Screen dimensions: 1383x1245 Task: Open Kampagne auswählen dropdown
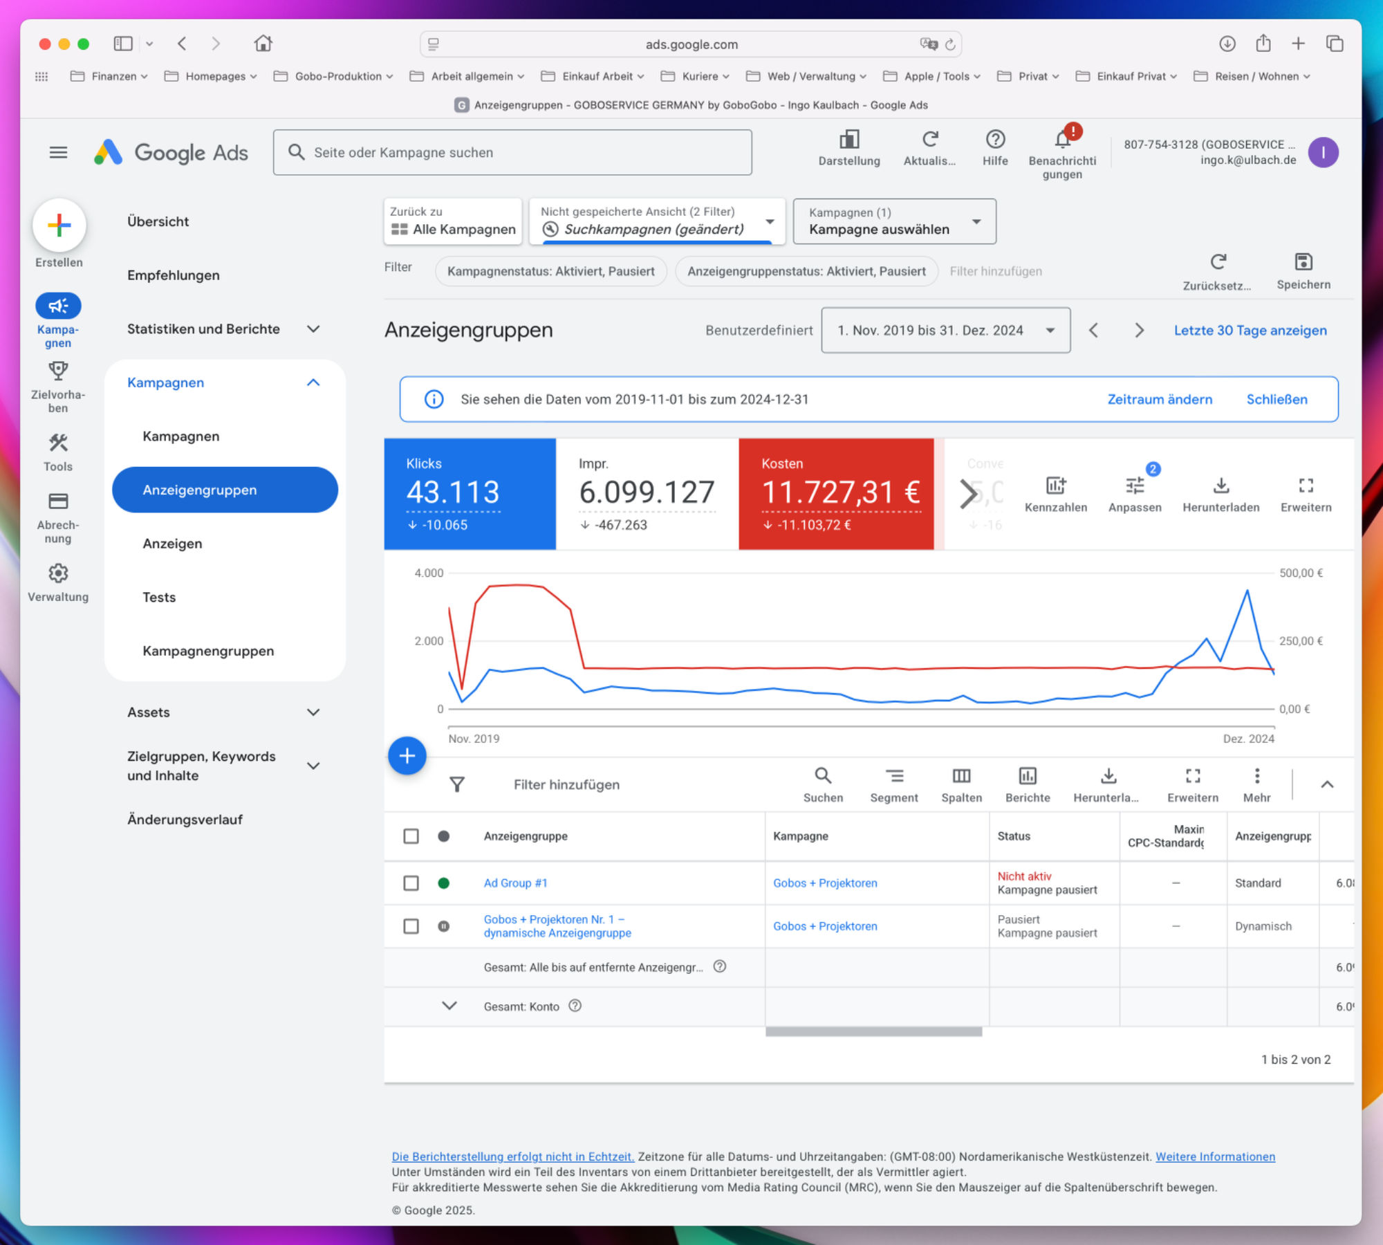tap(893, 221)
